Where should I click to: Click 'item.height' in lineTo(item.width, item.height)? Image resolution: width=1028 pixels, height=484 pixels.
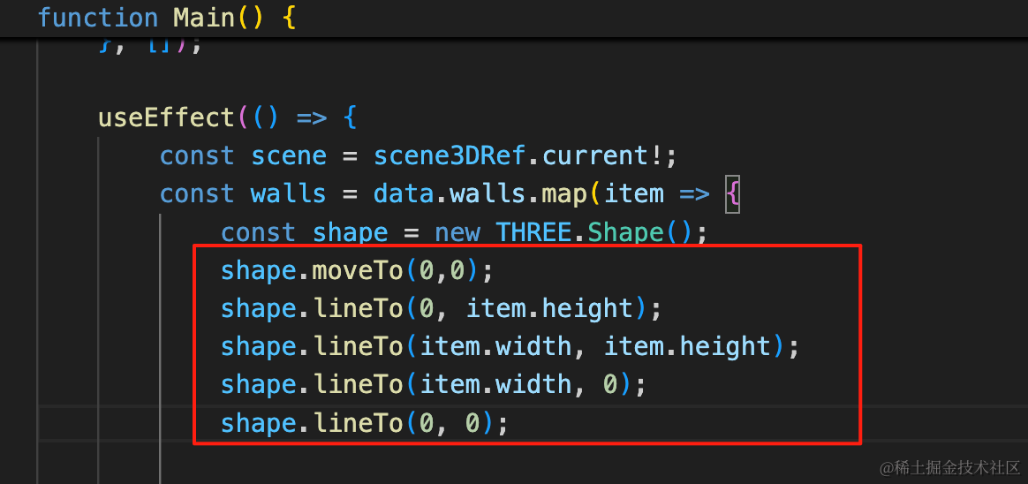tap(688, 347)
